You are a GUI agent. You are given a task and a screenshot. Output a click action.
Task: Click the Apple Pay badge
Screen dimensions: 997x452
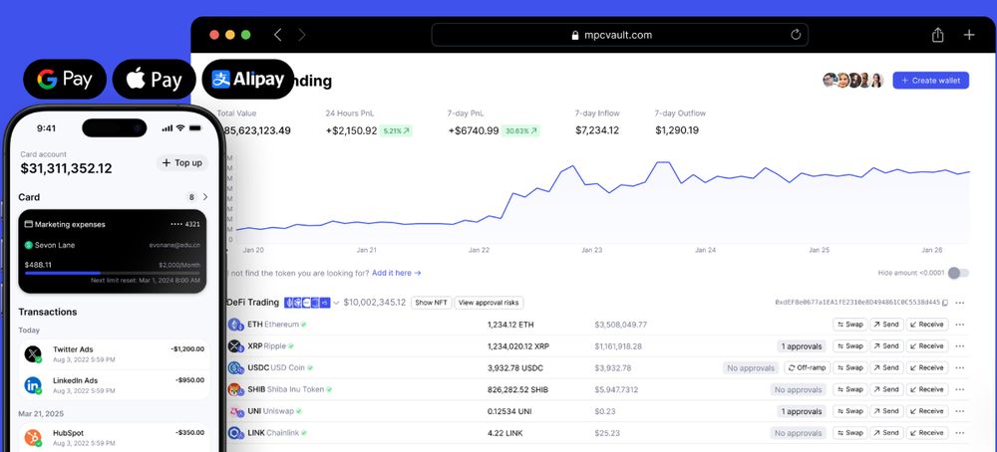(154, 80)
